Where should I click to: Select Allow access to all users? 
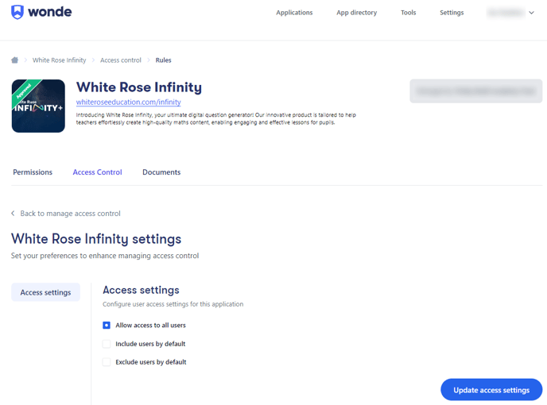(107, 325)
